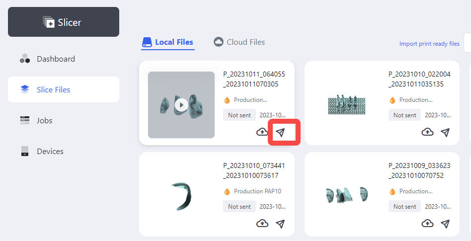Click send icon for P_20231011_064055 file
Image resolution: width=471 pixels, height=241 pixels.
pos(281,132)
